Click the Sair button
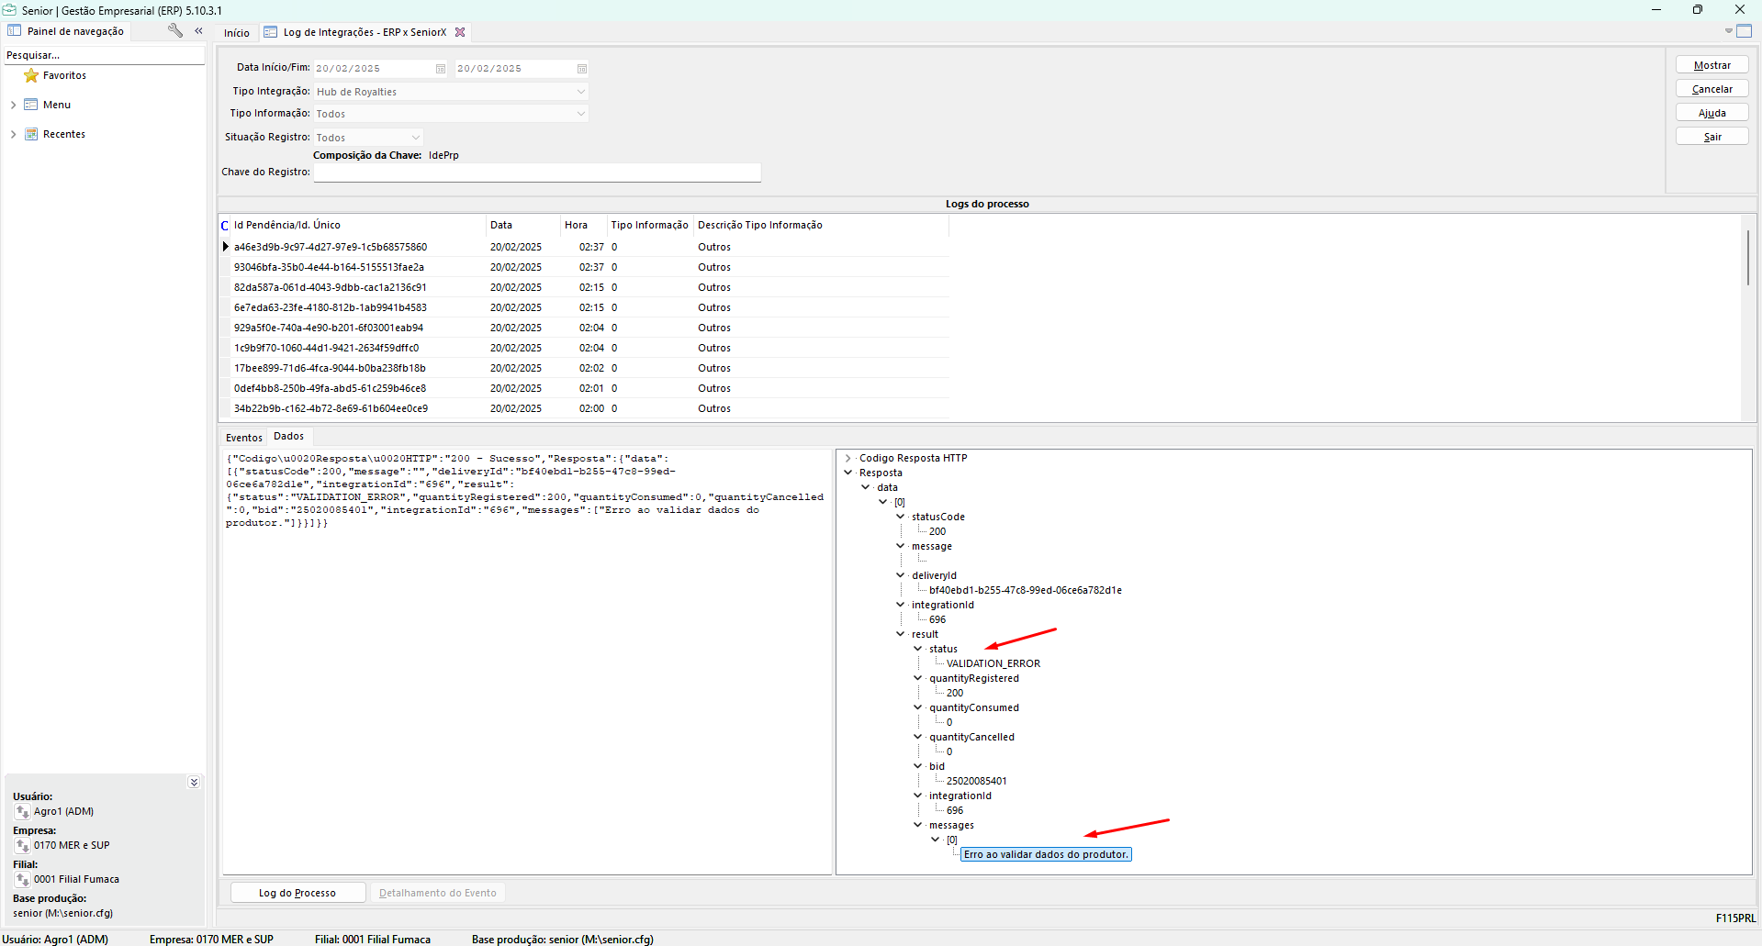This screenshot has width=1762, height=946. tap(1711, 137)
